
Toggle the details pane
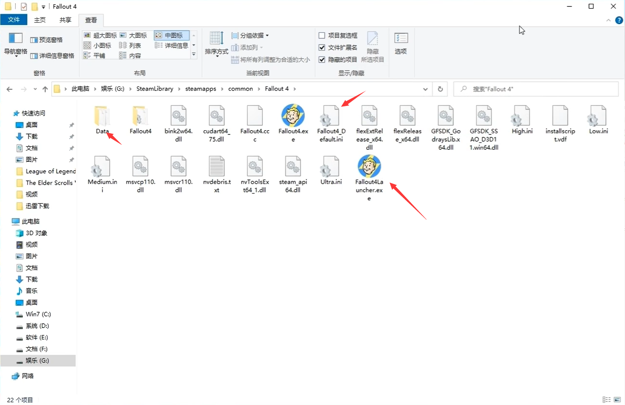52,56
